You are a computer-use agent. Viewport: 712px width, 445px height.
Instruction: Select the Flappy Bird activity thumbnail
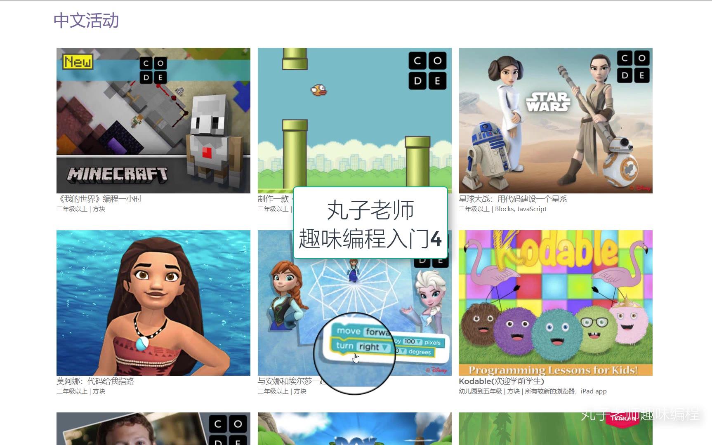click(354, 120)
